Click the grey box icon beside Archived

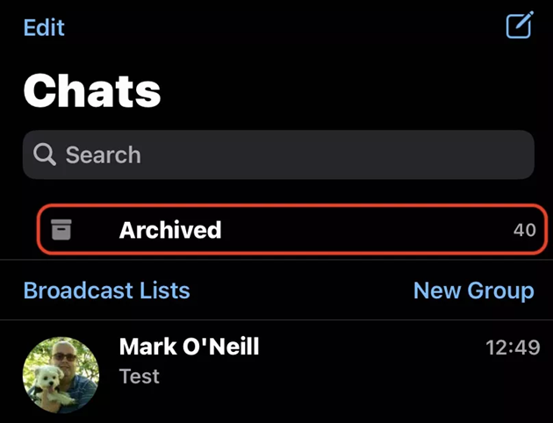(x=61, y=229)
